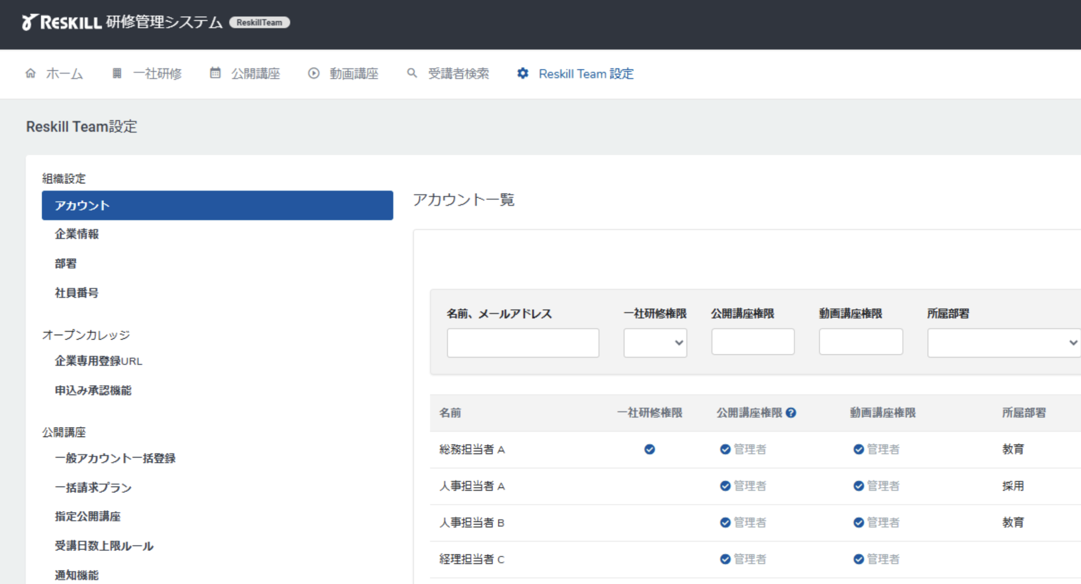Viewport: 1081px width, 584px height.
Task: Open 社員番号 in the sidebar
Action: [x=77, y=293]
